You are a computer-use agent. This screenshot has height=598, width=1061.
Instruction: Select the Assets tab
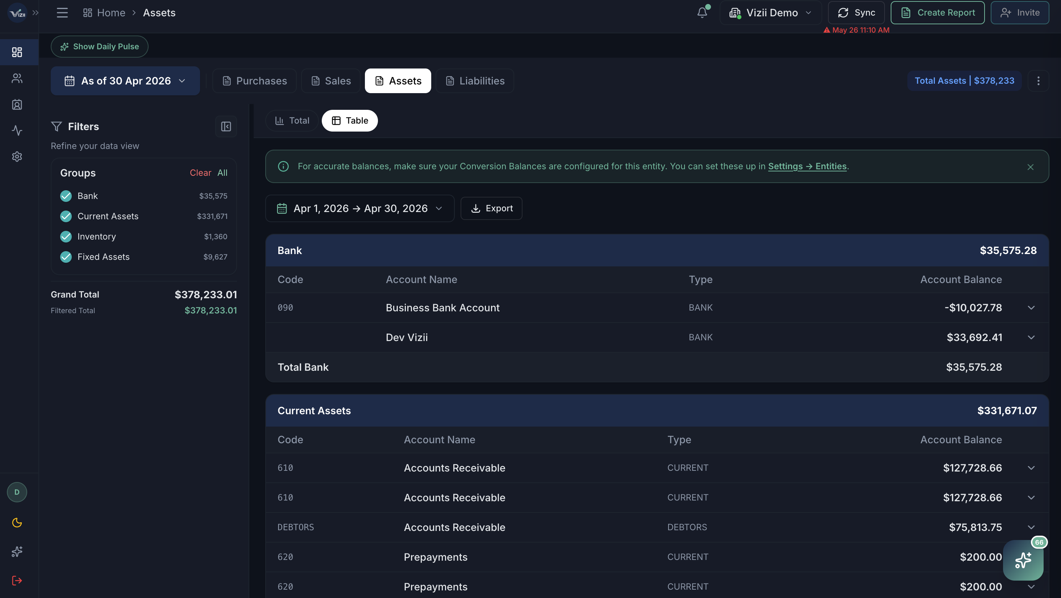pyautogui.click(x=398, y=81)
